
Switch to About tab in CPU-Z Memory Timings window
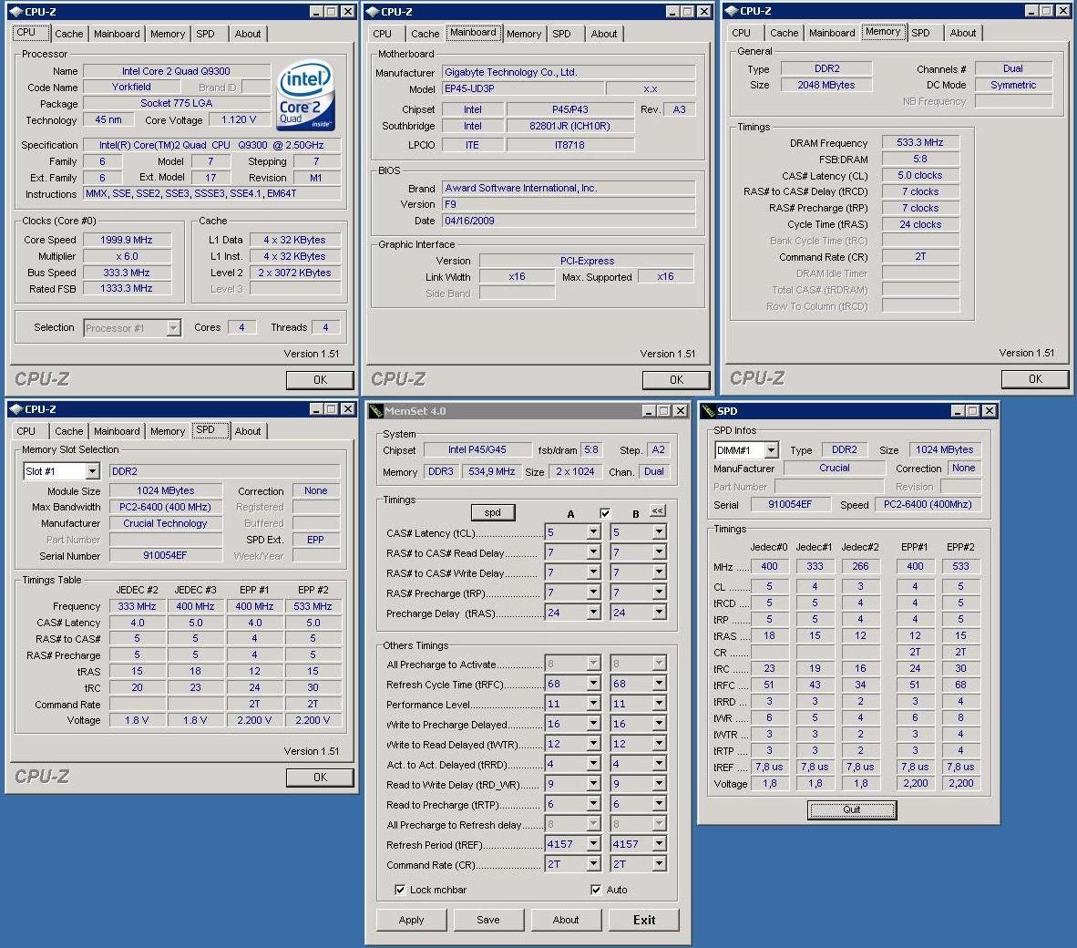point(963,33)
